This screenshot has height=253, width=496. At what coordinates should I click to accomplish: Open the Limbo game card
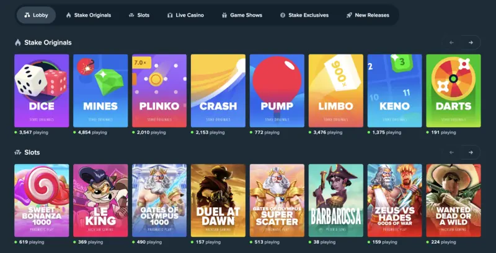(x=336, y=91)
